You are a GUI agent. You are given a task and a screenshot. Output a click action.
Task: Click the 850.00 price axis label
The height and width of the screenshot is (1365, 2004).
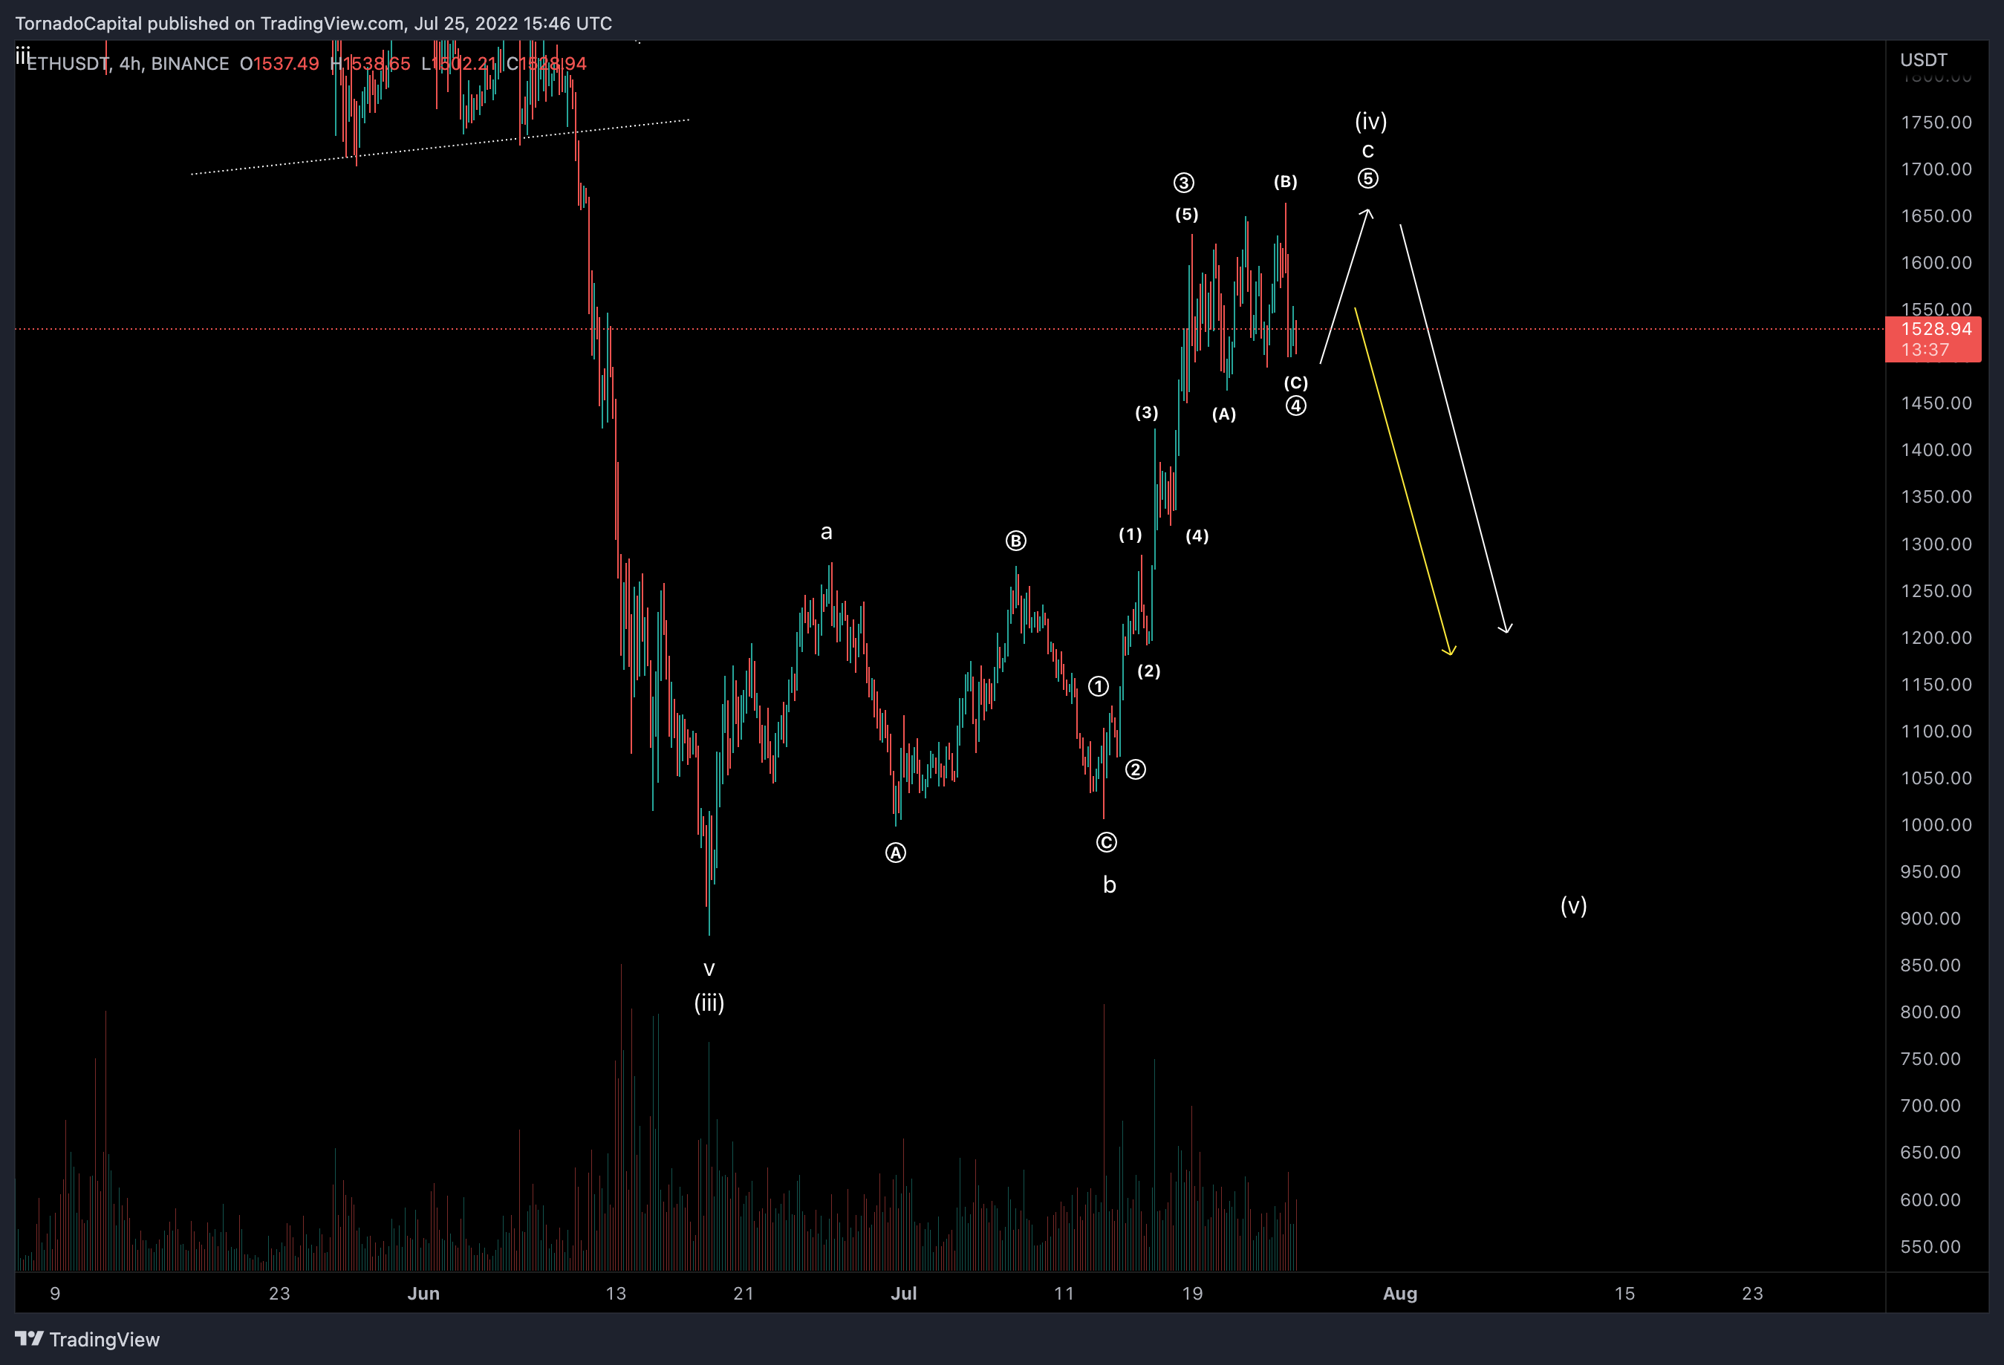pyautogui.click(x=1930, y=965)
